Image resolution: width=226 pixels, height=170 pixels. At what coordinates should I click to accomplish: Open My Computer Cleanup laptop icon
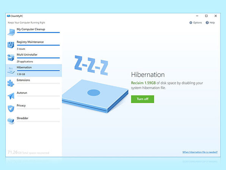[11, 32]
